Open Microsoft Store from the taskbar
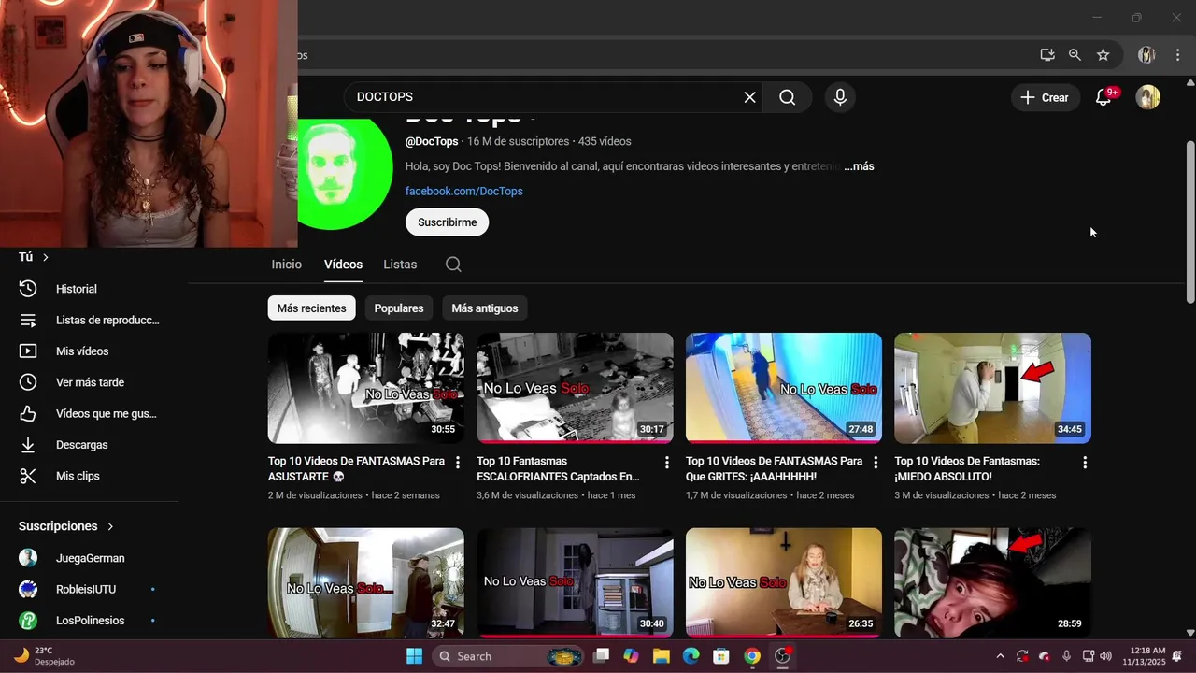1196x673 pixels. 721,656
